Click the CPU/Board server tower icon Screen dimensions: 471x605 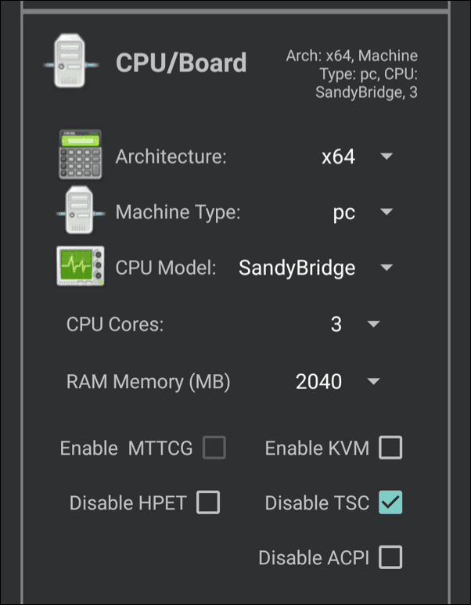(x=71, y=63)
